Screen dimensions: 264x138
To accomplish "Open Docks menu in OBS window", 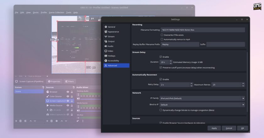I will [36, 13].
